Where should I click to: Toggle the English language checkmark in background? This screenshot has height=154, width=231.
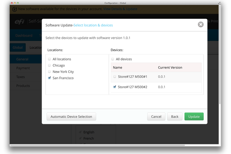[x=80, y=132]
